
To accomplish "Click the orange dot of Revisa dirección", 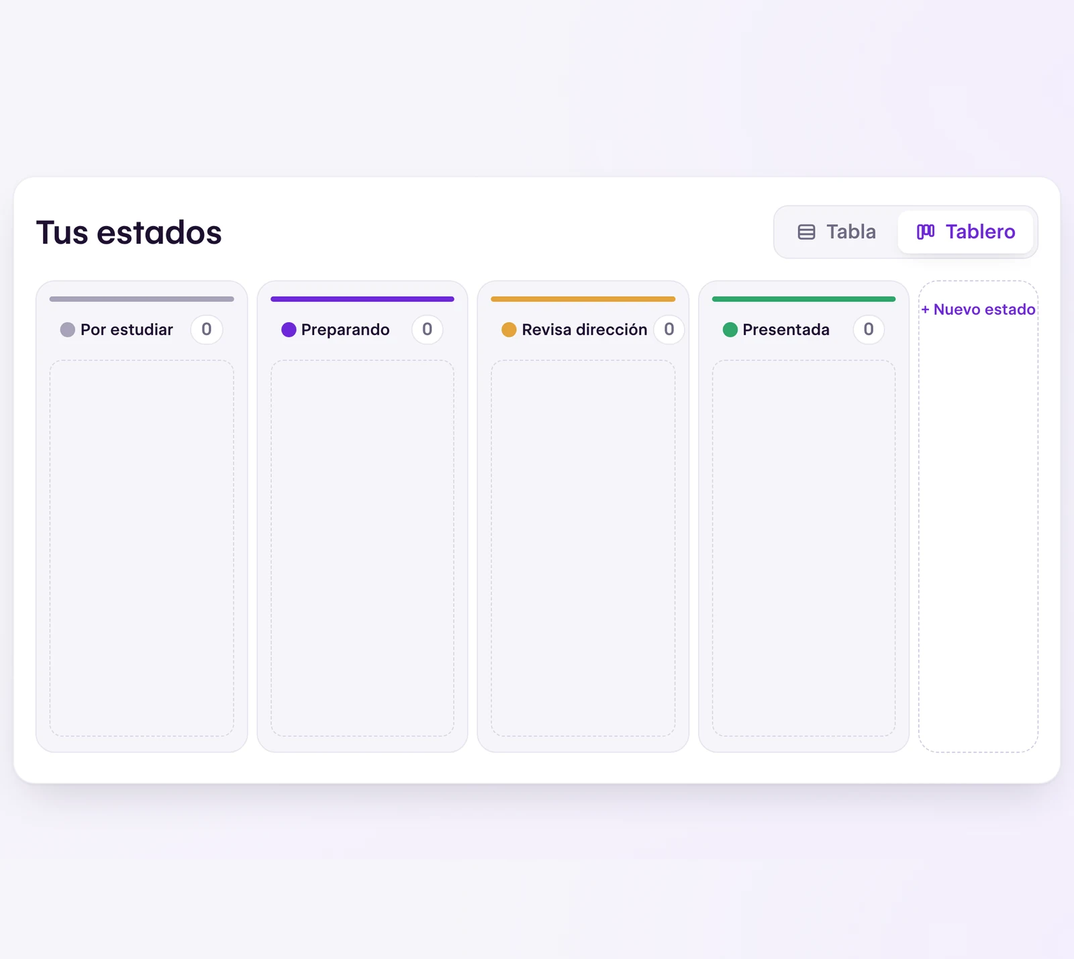I will (509, 330).
